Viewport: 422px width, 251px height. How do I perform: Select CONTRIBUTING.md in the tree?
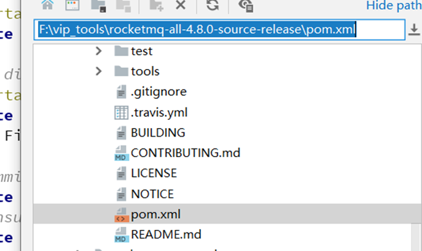point(185,153)
